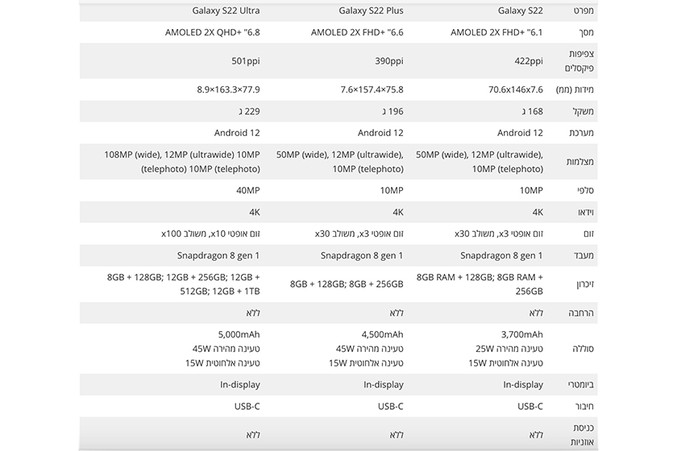Click the Galaxy S22 Ultra column header
677x451 pixels.
[x=226, y=10]
